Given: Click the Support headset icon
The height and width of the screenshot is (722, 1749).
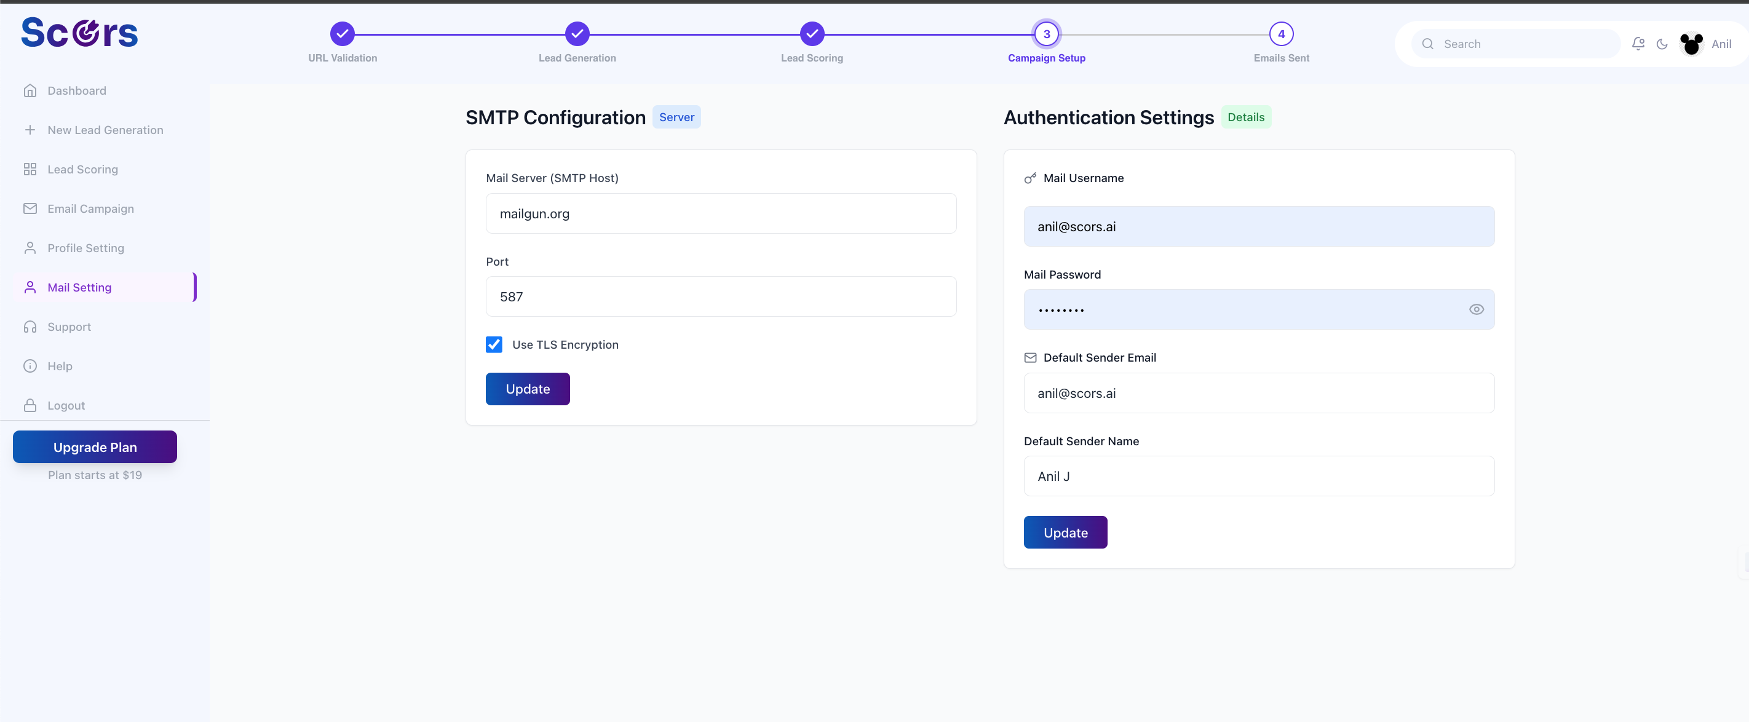Looking at the screenshot, I should [x=30, y=327].
